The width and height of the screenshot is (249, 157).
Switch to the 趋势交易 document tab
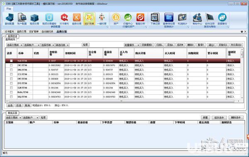[x=22, y=32]
